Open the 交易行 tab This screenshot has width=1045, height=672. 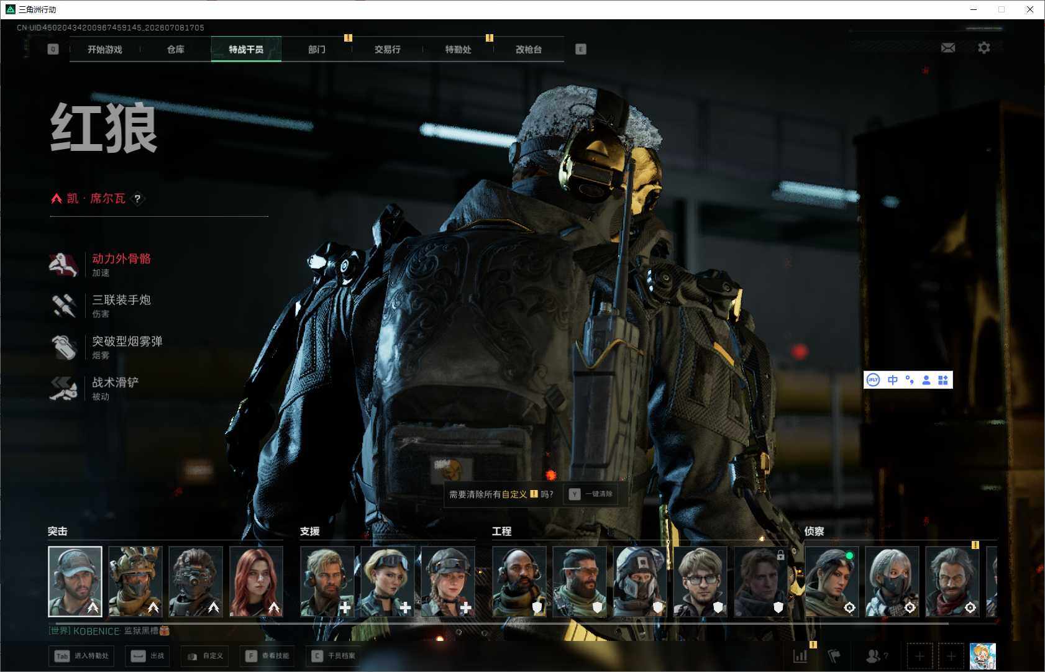[387, 49]
